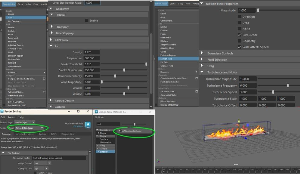
Task: Click the viewport axis orientation gizmo
Action: tap(157, 161)
